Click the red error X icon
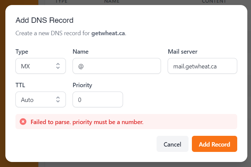This screenshot has height=167, width=251. coord(23,122)
